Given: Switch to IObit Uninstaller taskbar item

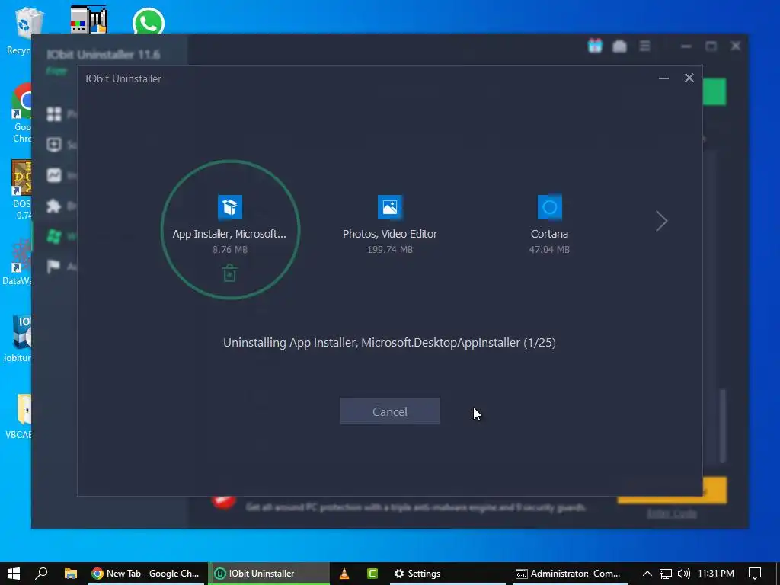Looking at the screenshot, I should [269, 574].
